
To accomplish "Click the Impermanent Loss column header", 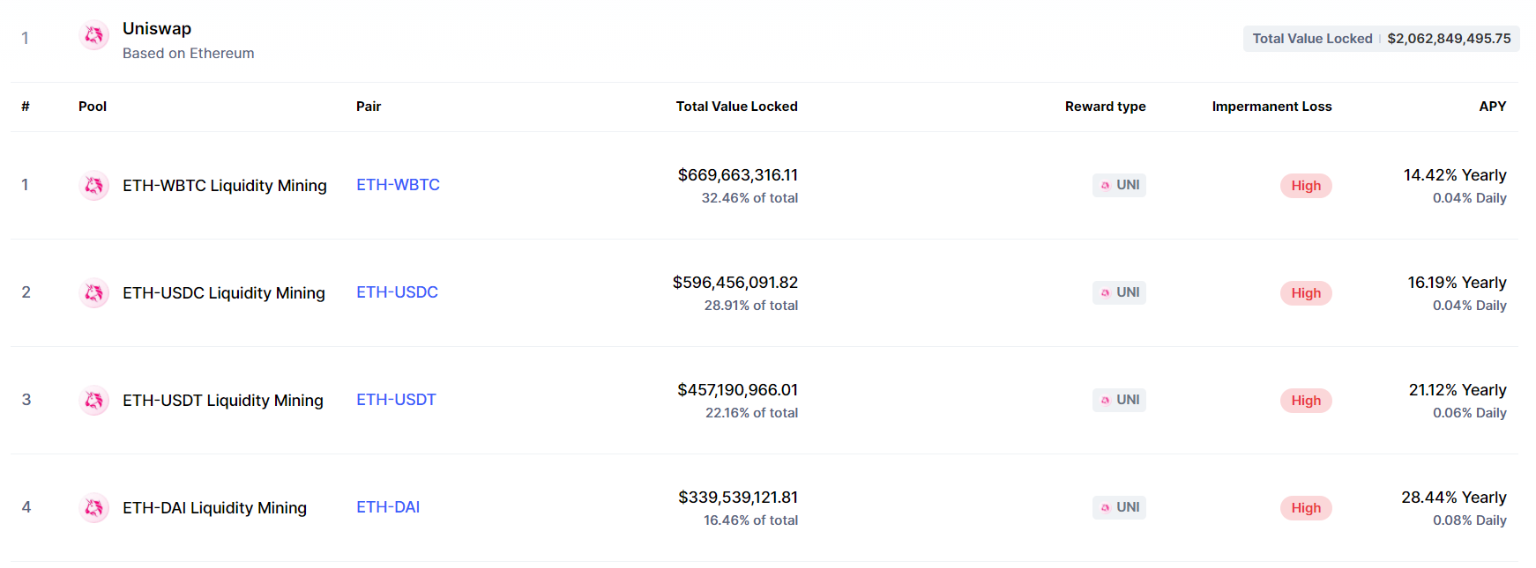I will [1271, 107].
